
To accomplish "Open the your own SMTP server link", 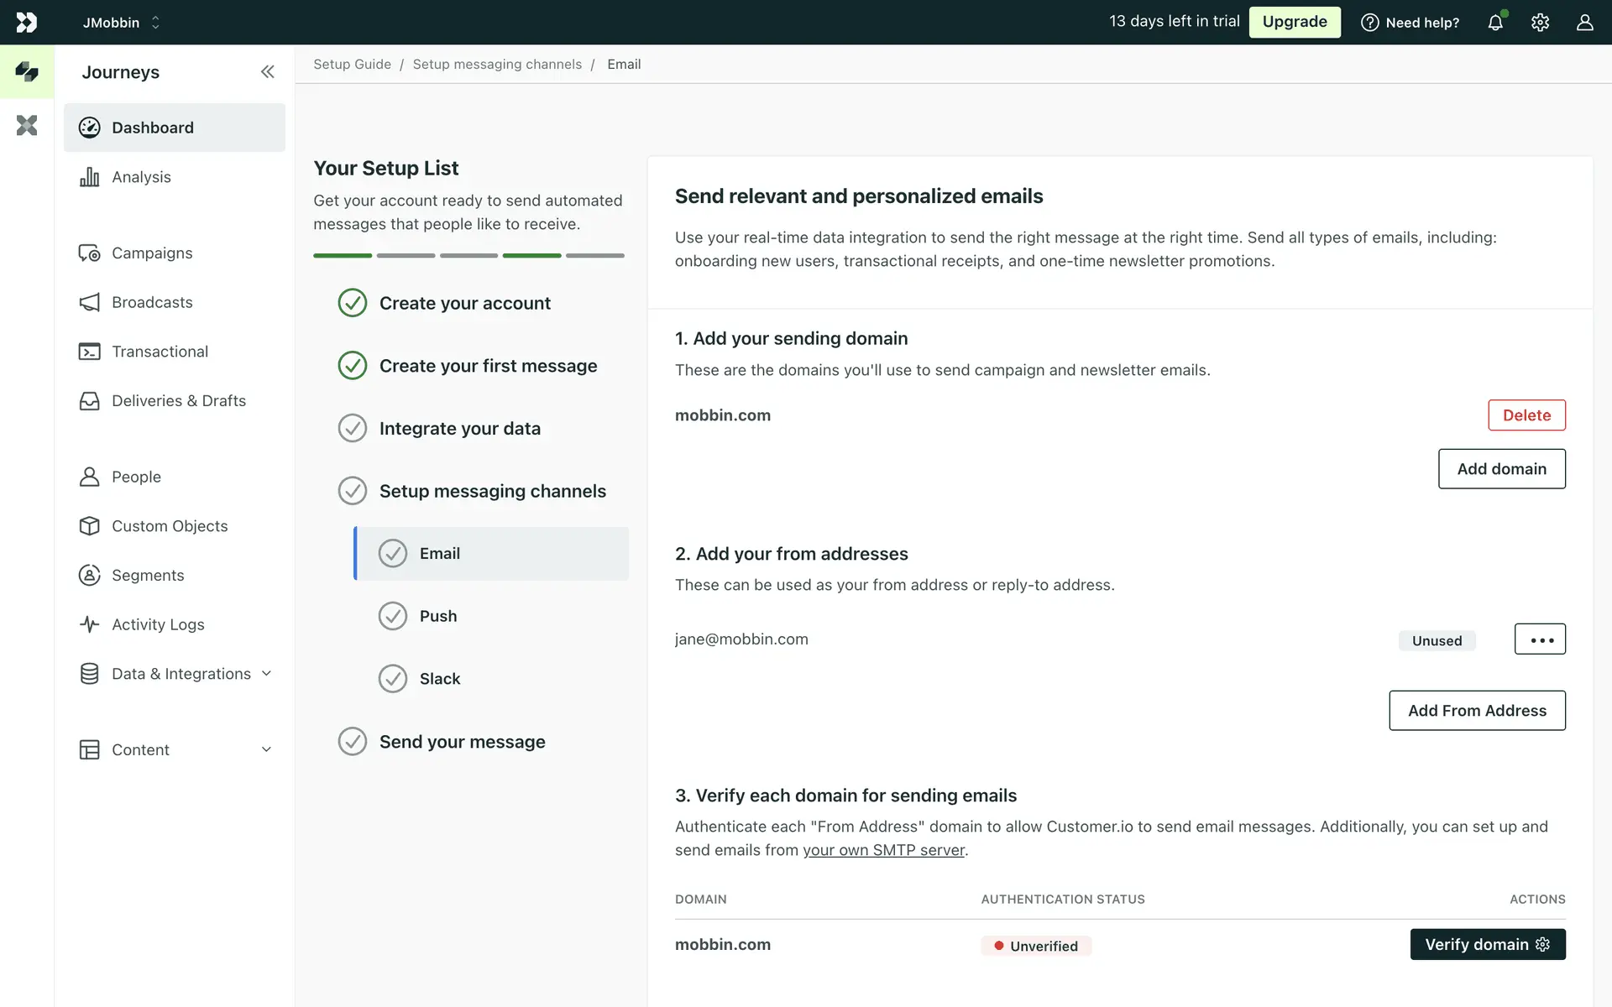I will click(883, 850).
